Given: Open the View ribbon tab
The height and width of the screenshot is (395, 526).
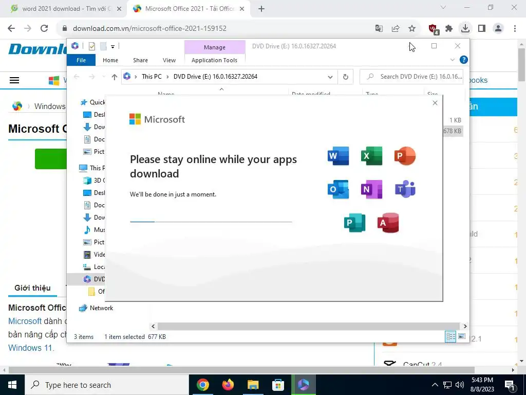Looking at the screenshot, I should pos(169,60).
